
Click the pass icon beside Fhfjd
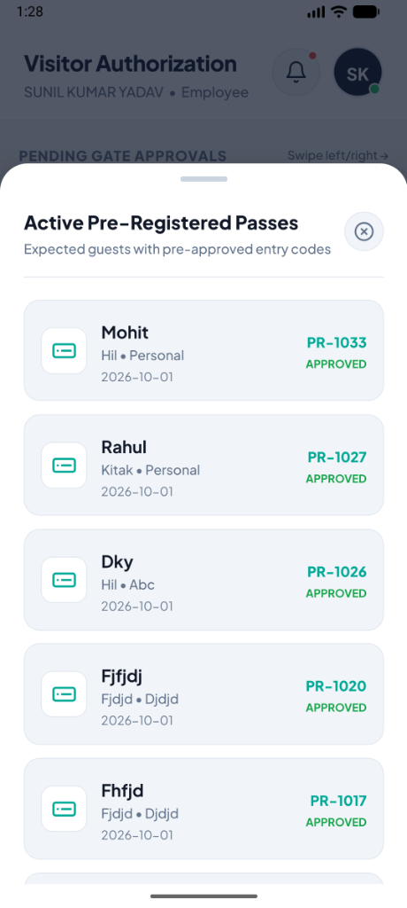point(65,809)
